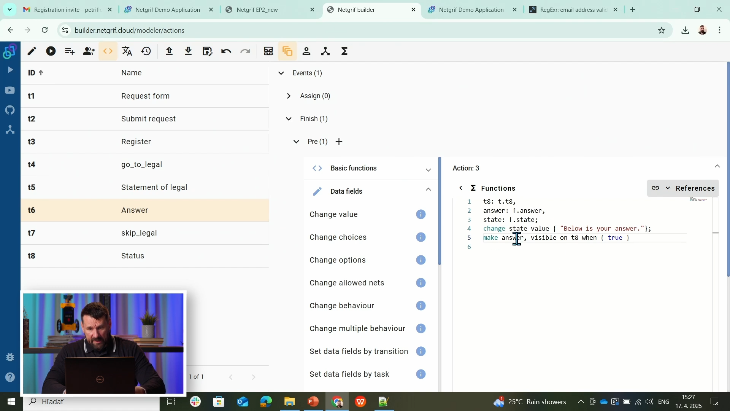Expand the Assign (0) section

pyautogui.click(x=289, y=96)
